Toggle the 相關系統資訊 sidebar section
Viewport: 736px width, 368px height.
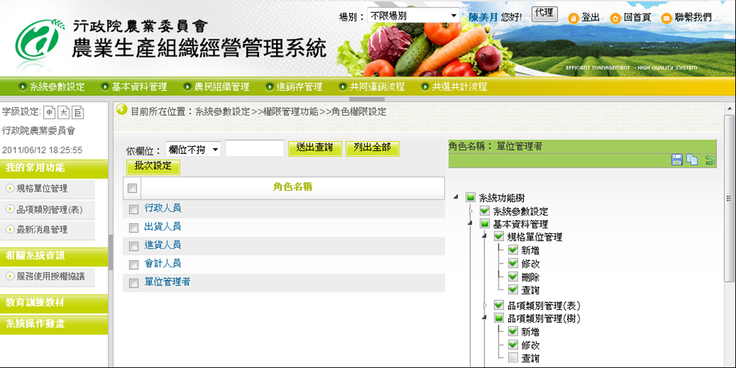pyautogui.click(x=54, y=256)
